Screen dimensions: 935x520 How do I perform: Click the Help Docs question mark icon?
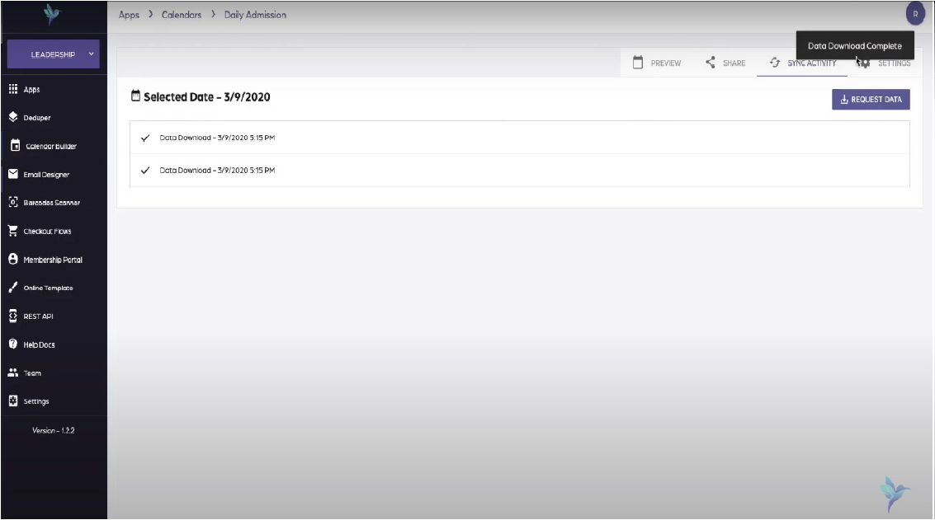12,344
